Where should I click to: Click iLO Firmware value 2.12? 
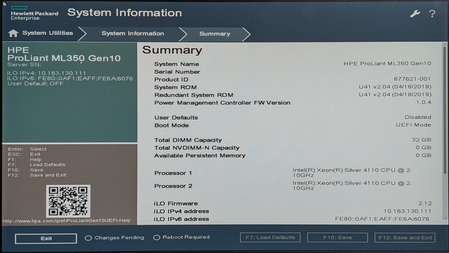[x=425, y=203]
